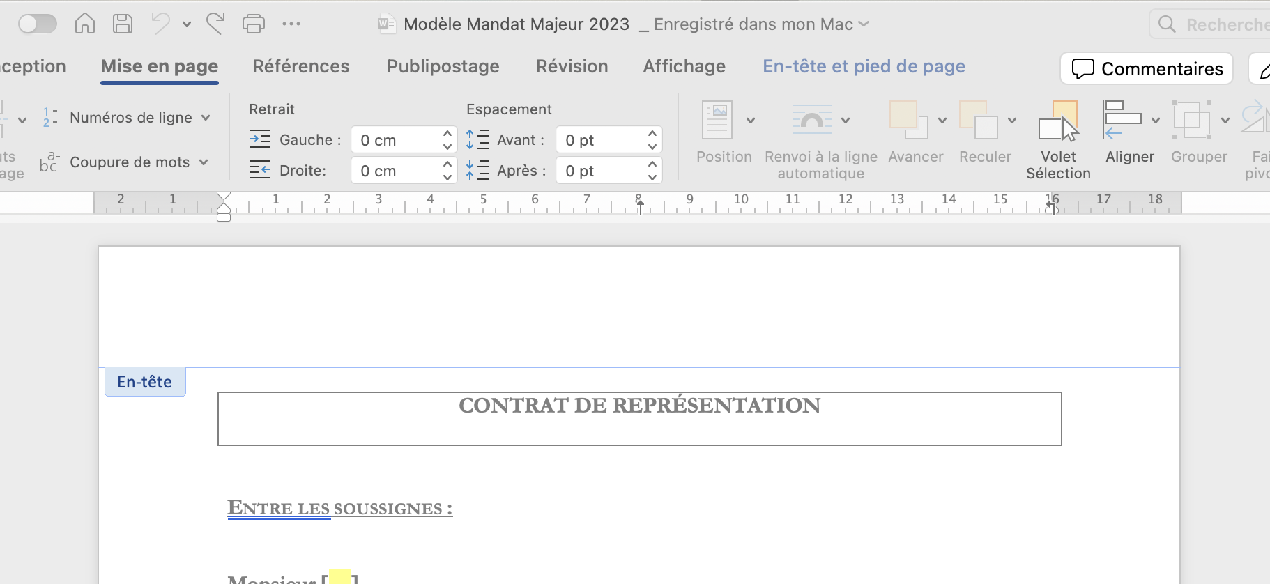The image size is (1270, 584).
Task: Open the Affichage tab
Action: point(684,67)
